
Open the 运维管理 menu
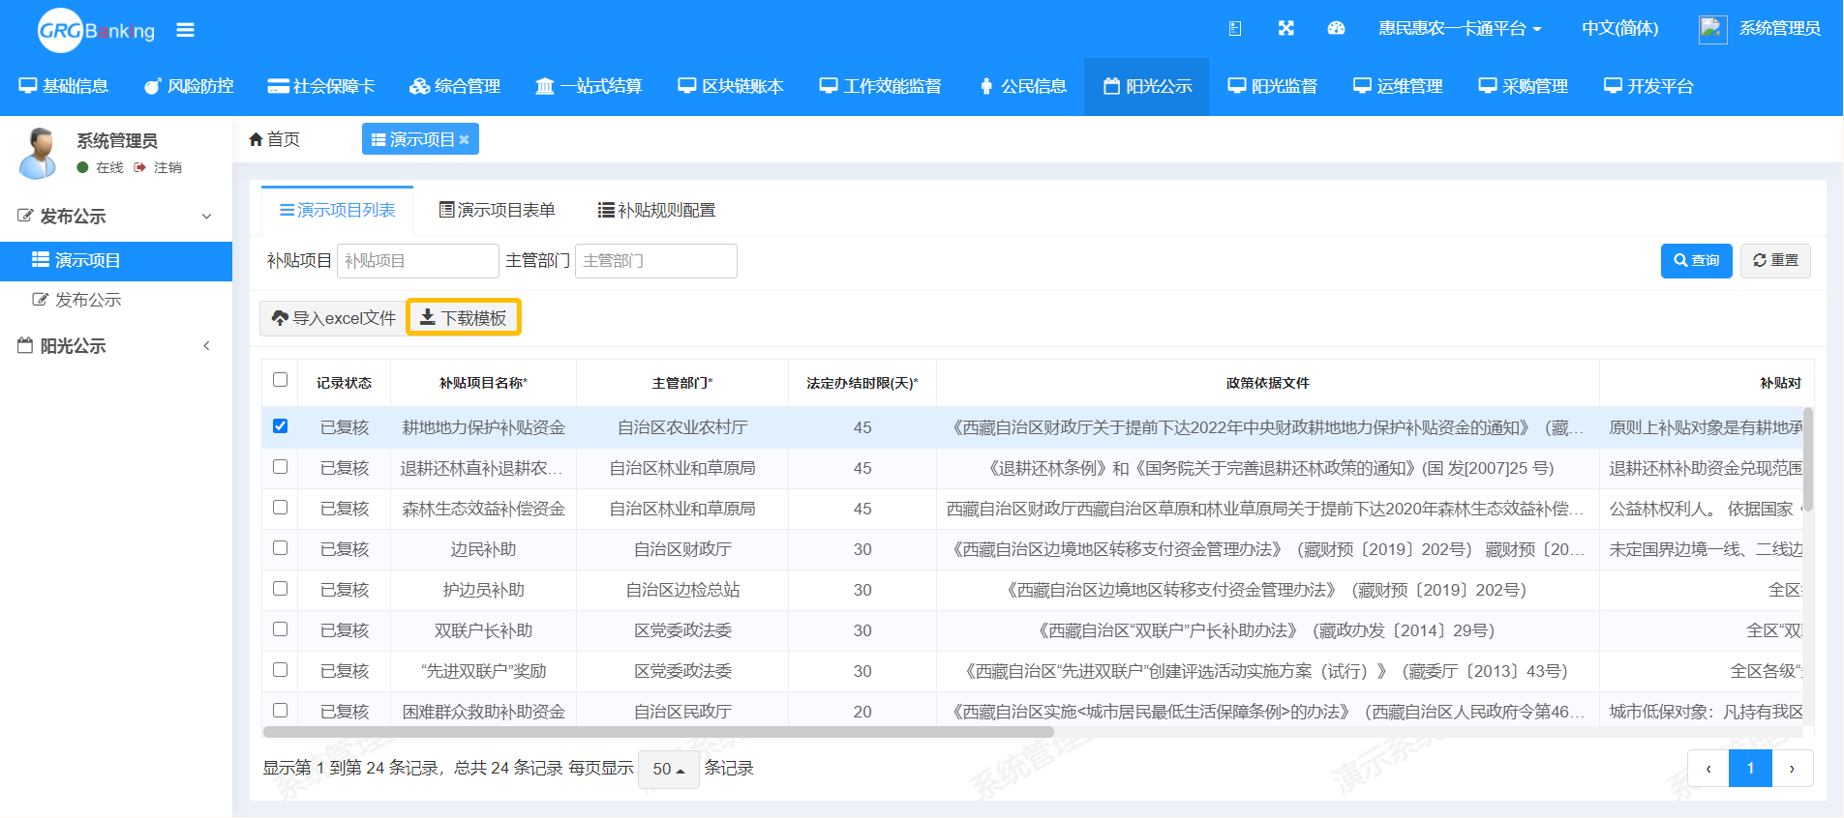click(1398, 86)
